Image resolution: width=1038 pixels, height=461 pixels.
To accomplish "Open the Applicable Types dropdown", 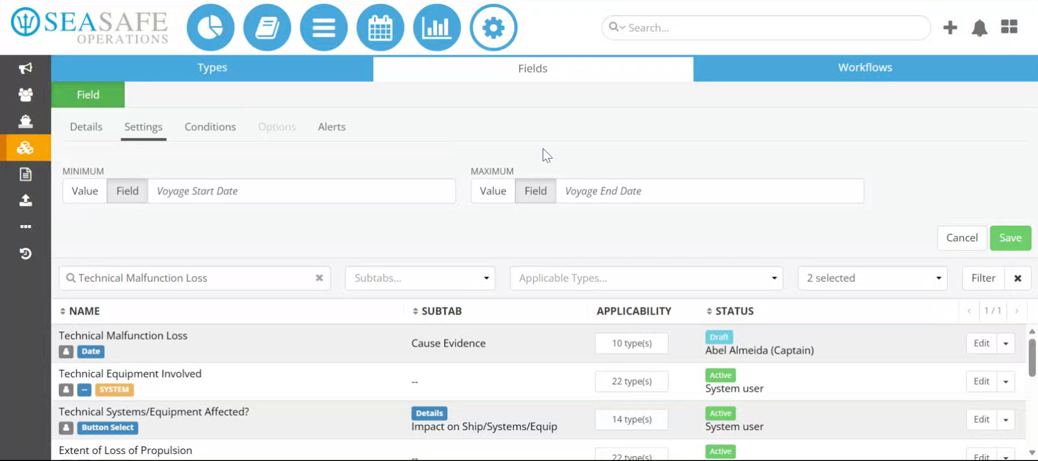I will pyautogui.click(x=646, y=278).
